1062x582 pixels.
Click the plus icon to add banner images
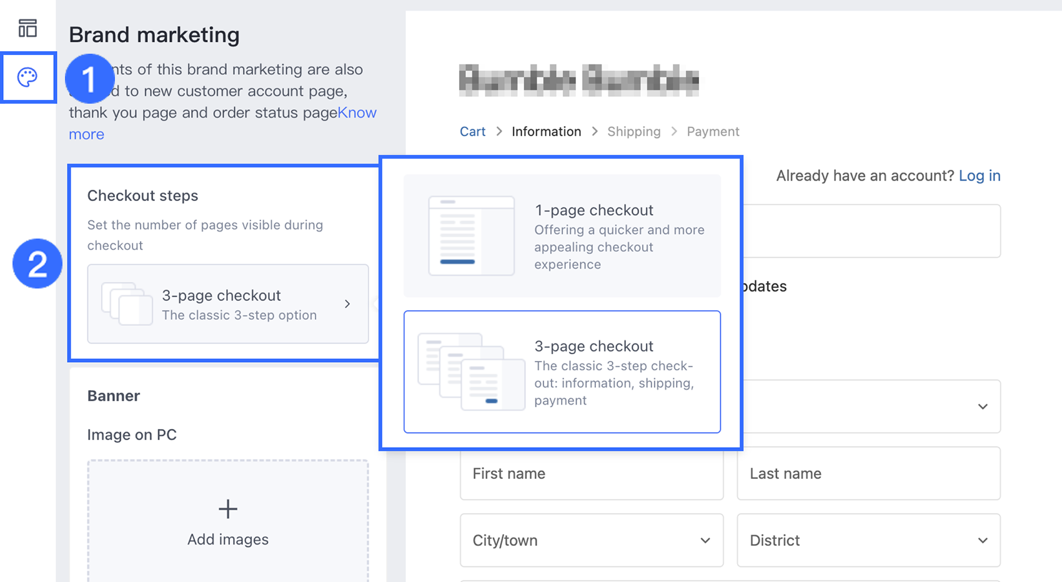pyautogui.click(x=228, y=509)
